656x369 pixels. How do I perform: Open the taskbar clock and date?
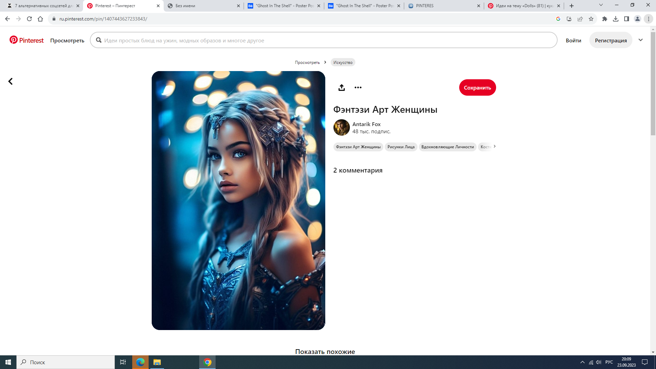(626, 362)
